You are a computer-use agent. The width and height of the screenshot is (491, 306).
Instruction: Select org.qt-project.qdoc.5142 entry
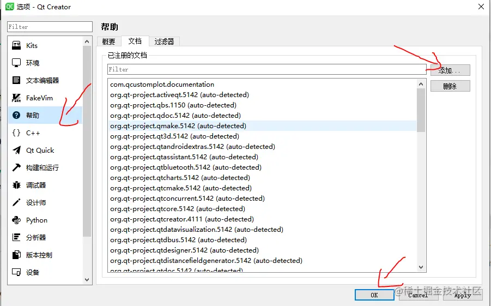(263, 116)
